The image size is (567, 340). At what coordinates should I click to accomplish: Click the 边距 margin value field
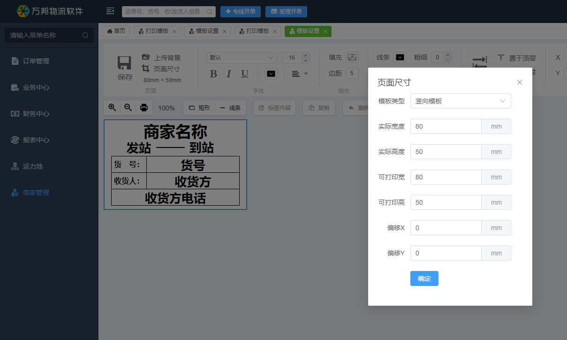tap(352, 73)
